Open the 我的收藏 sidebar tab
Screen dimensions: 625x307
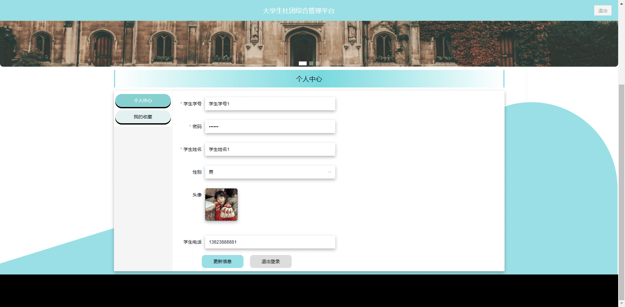click(x=143, y=117)
